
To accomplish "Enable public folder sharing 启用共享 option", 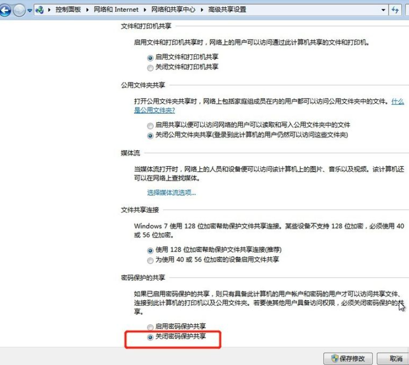I will 150,125.
